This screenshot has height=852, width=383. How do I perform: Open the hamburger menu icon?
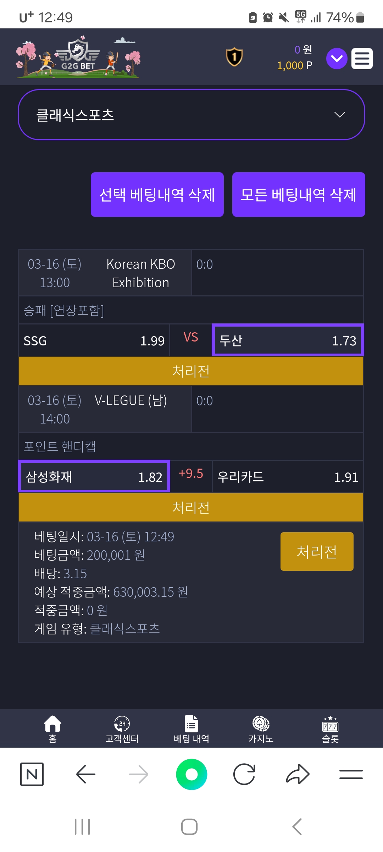tap(362, 58)
